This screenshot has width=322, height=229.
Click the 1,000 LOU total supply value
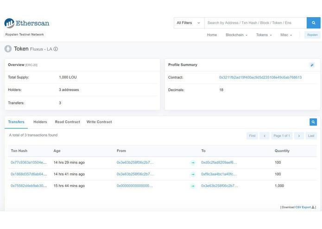68,77
